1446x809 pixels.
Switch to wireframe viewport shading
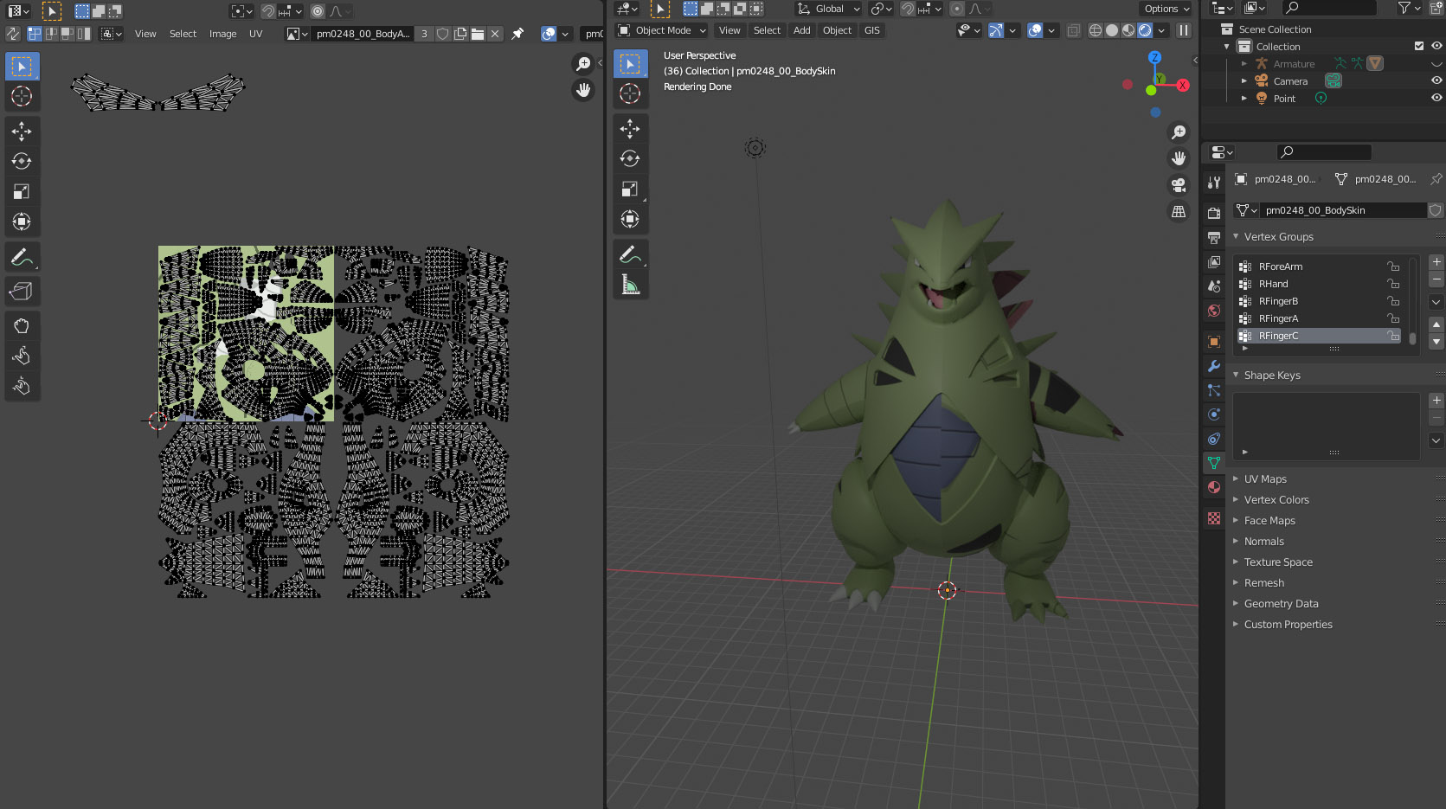coord(1096,30)
